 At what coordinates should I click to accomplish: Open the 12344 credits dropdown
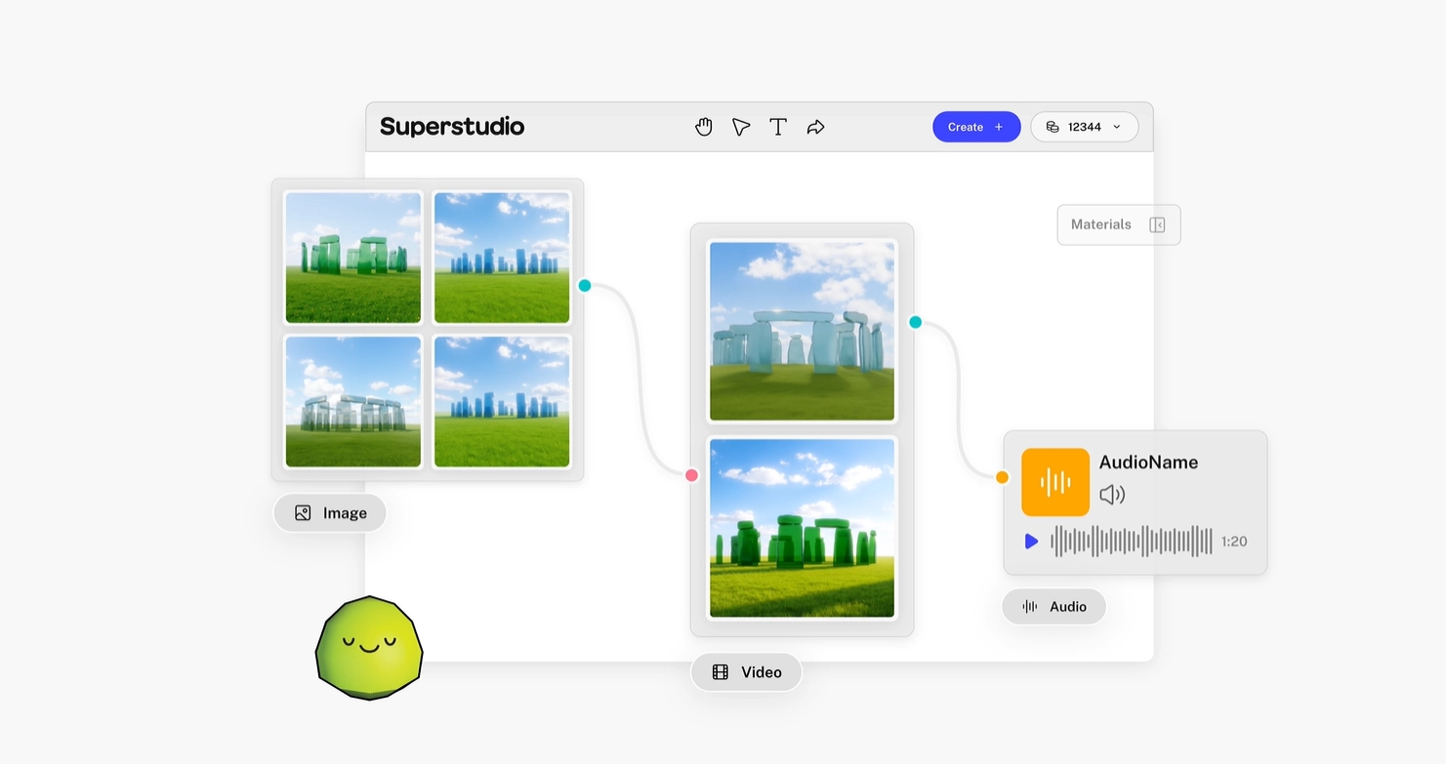1084,127
